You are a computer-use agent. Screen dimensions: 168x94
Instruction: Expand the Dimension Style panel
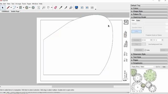[x=149, y=54]
